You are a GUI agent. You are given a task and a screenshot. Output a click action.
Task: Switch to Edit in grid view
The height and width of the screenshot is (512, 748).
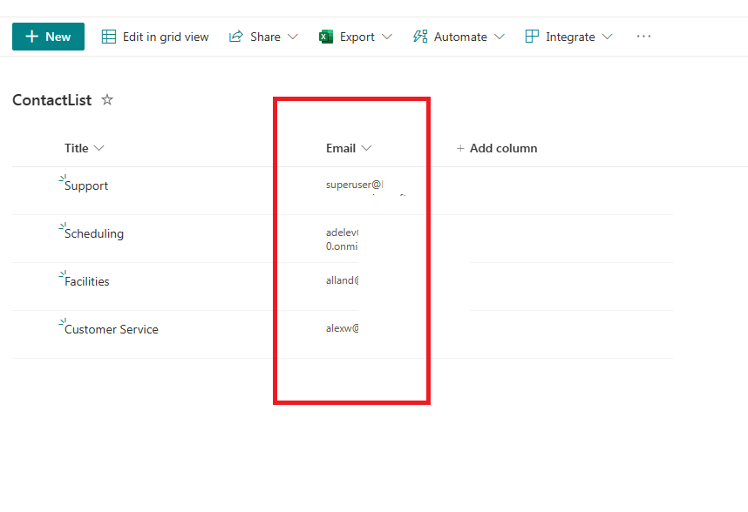[x=165, y=36]
